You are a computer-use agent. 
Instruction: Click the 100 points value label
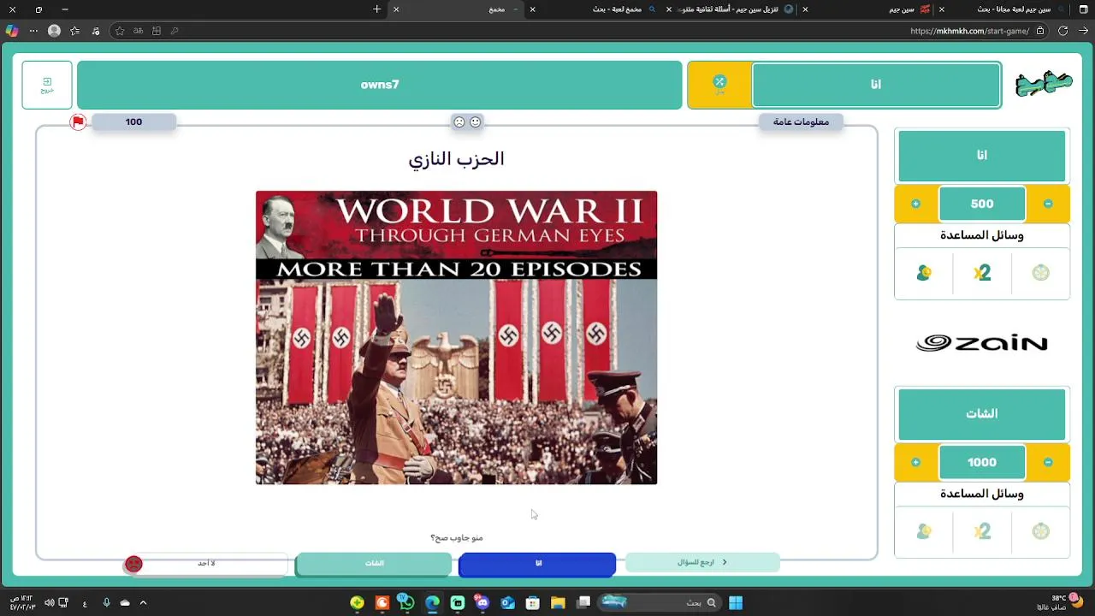point(133,122)
